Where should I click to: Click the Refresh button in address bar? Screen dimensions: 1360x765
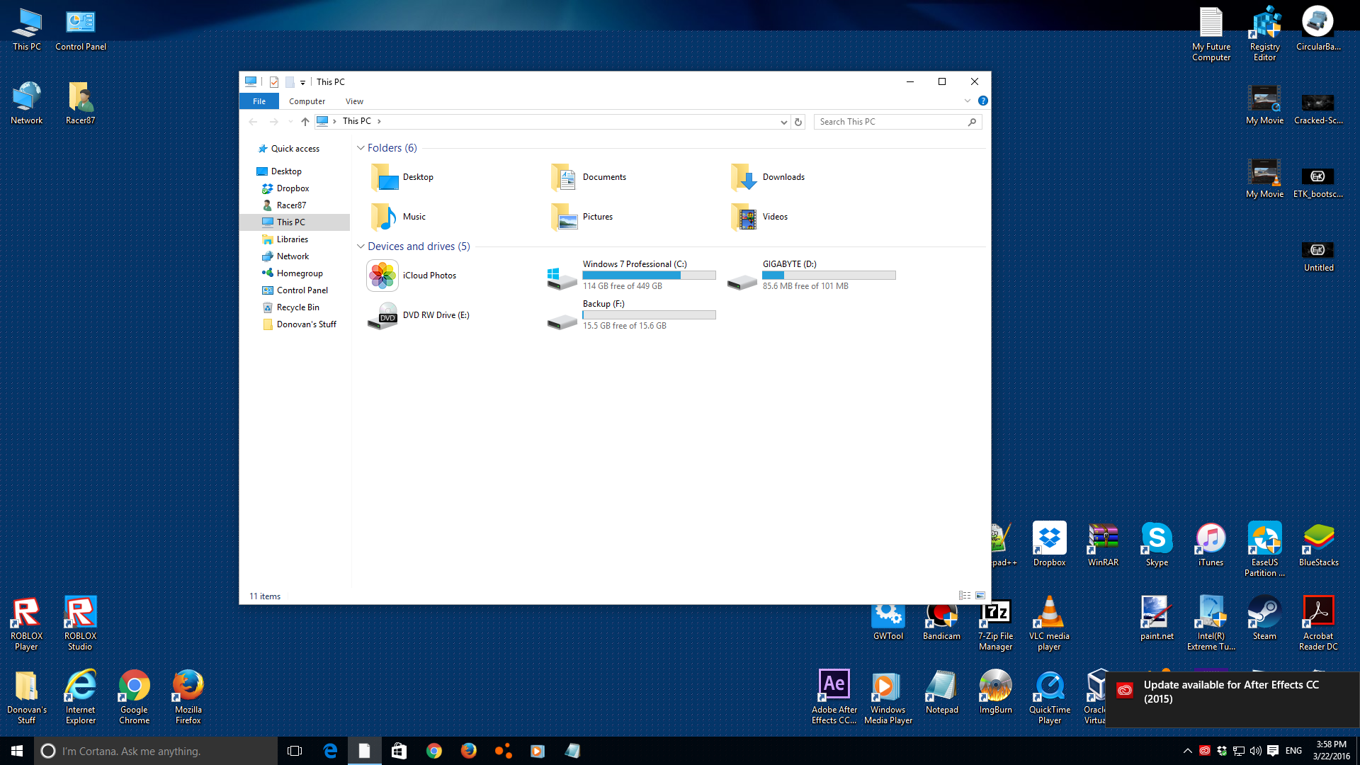798,122
